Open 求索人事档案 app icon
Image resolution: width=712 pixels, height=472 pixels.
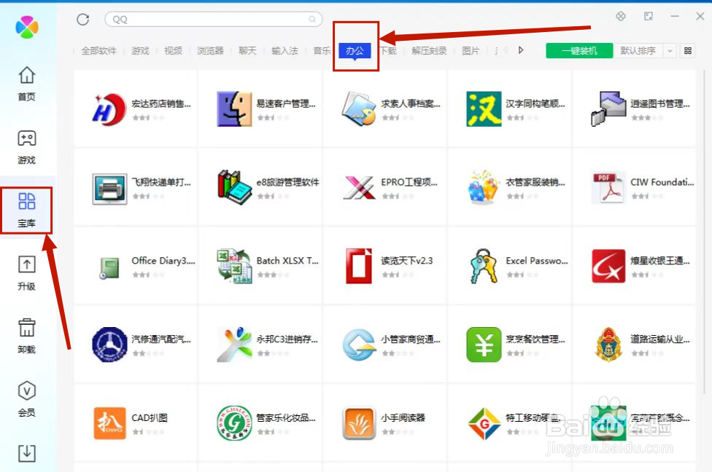coord(359,109)
